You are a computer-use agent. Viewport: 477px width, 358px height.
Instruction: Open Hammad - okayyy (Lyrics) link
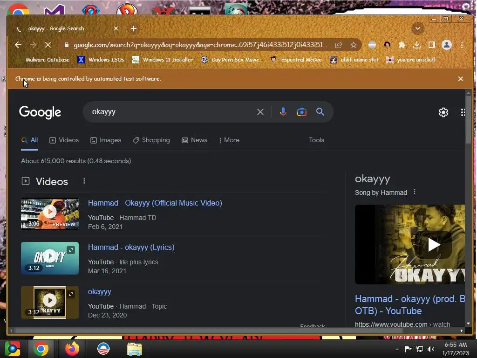[x=131, y=247]
